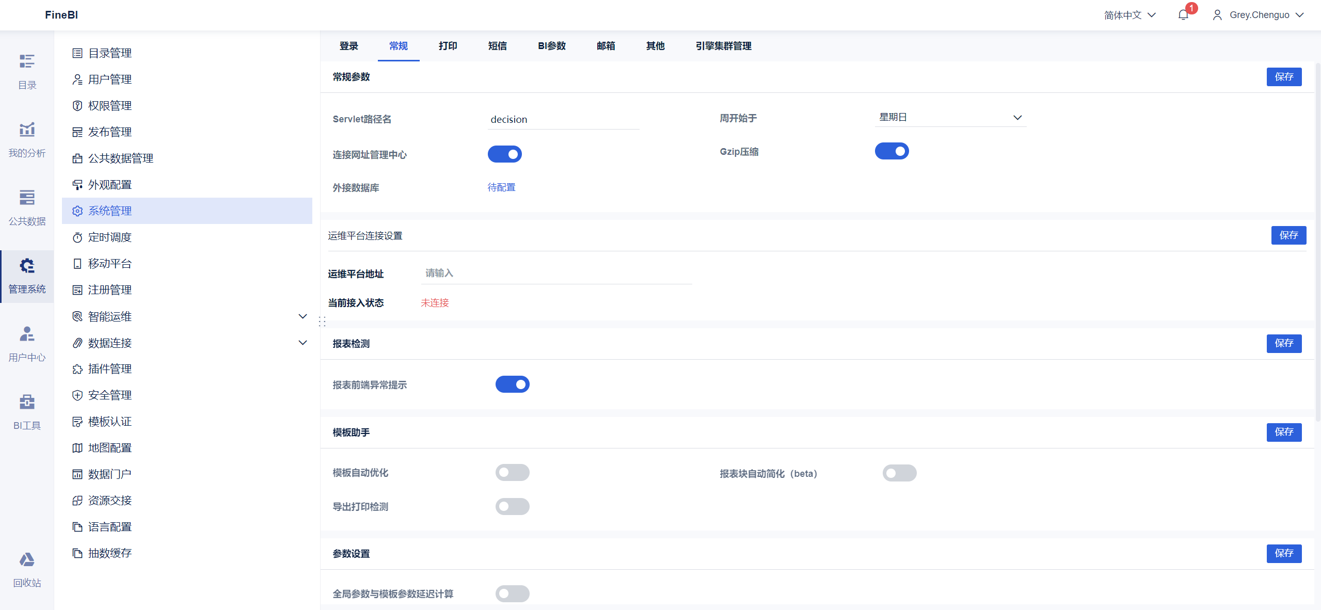This screenshot has width=1321, height=610.
Task: Open the BI工具 panel
Action: coord(26,411)
